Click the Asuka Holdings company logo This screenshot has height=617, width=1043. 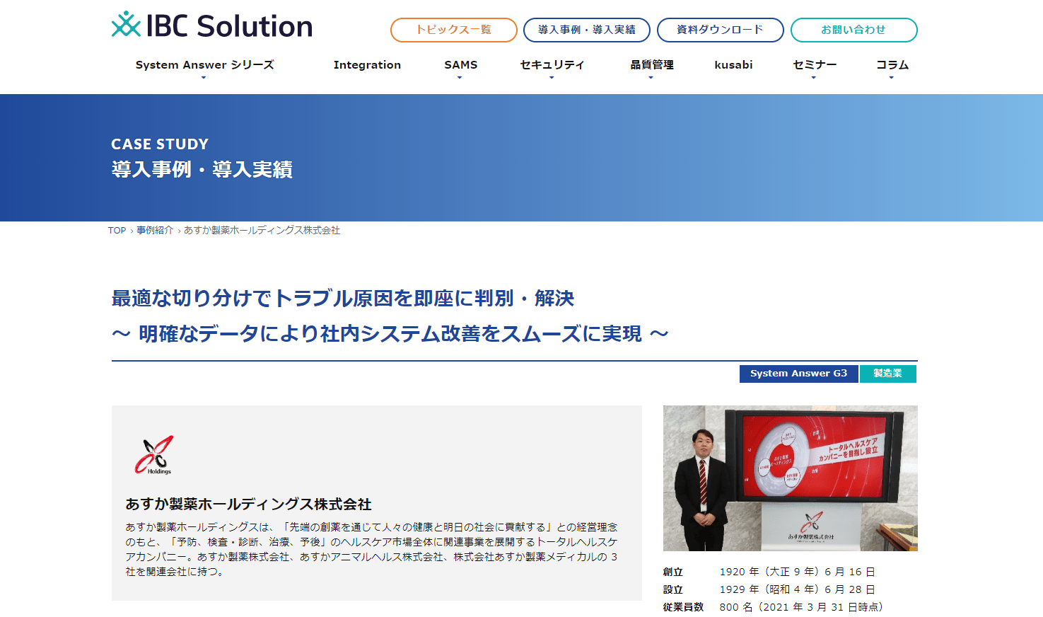(154, 455)
